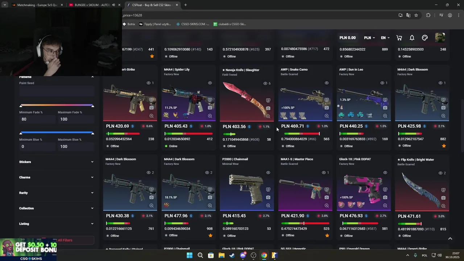Viewport: 464px width, 261px height.
Task: Toggle watch eye on P2000 Chainmail
Action: pyautogui.click(x=268, y=173)
